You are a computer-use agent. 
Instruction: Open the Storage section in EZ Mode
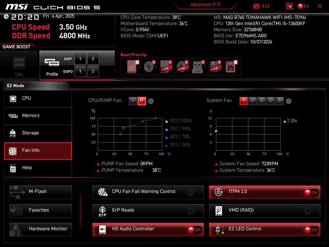tap(38, 133)
